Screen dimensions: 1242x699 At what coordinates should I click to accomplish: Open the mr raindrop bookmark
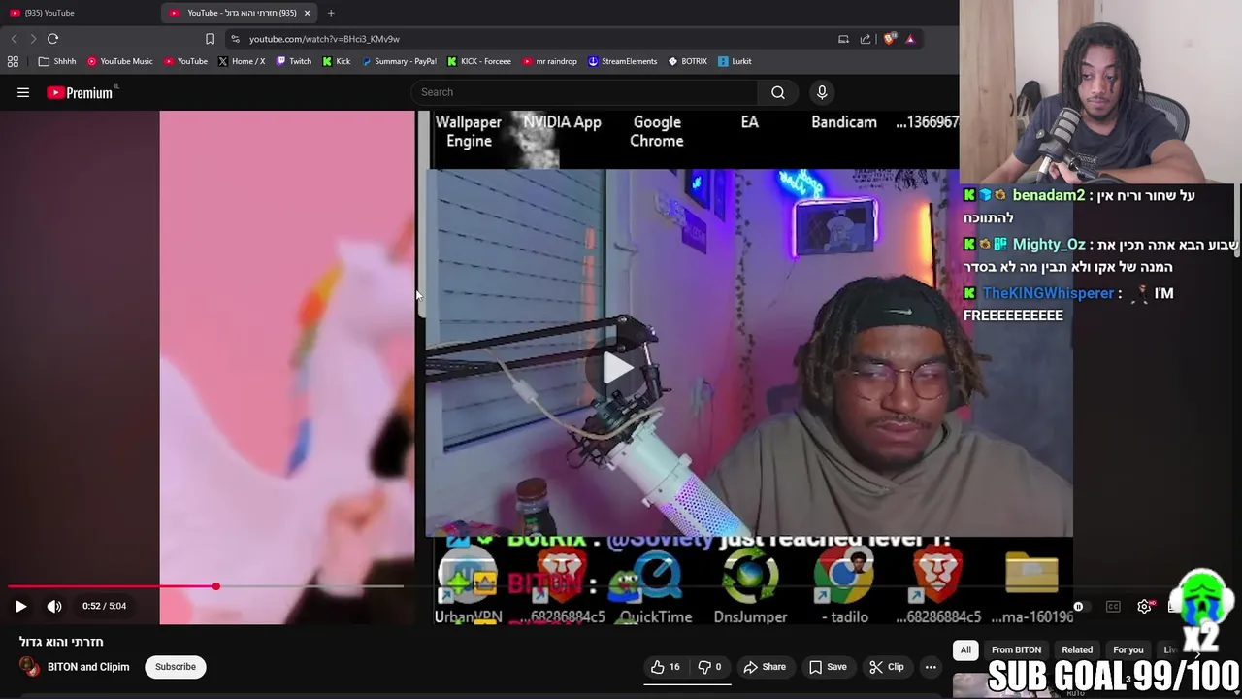pyautogui.click(x=549, y=61)
